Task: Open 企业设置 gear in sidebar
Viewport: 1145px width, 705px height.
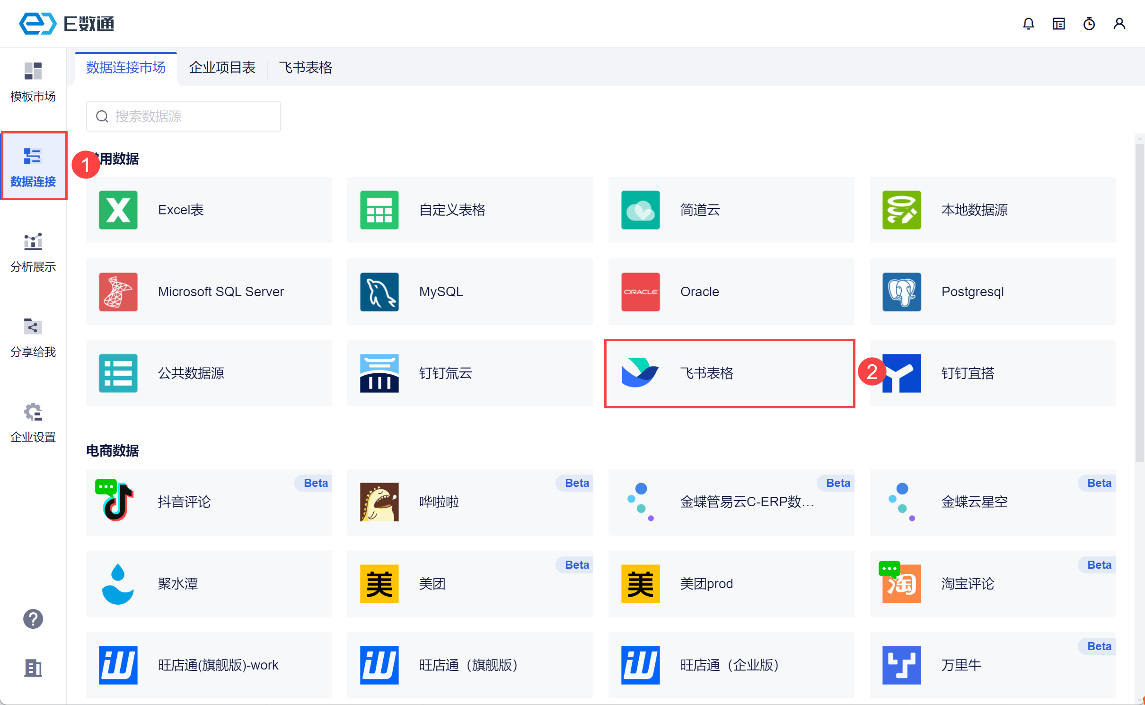Action: (33, 423)
